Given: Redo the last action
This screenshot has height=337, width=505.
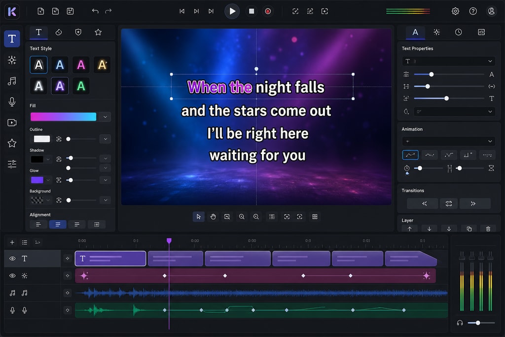Looking at the screenshot, I should 108,11.
